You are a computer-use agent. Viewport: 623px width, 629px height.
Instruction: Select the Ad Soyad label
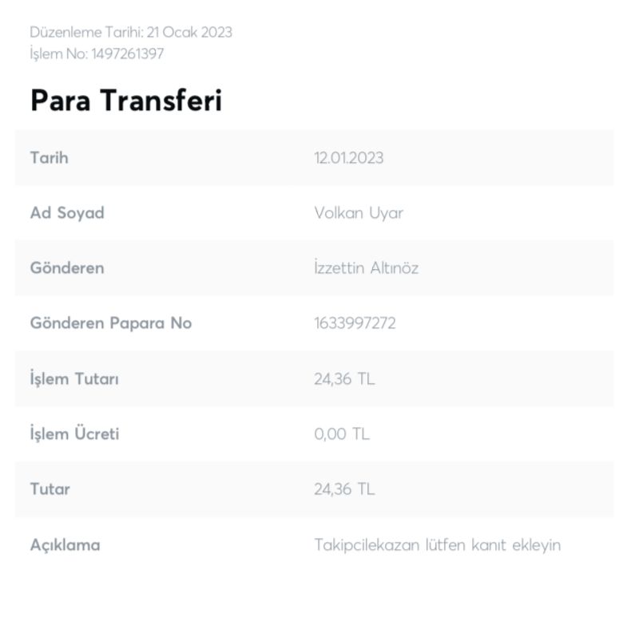point(67,213)
